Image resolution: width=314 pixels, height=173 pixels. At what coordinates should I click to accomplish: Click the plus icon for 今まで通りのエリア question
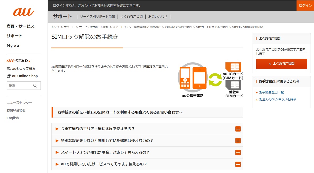click(238, 129)
